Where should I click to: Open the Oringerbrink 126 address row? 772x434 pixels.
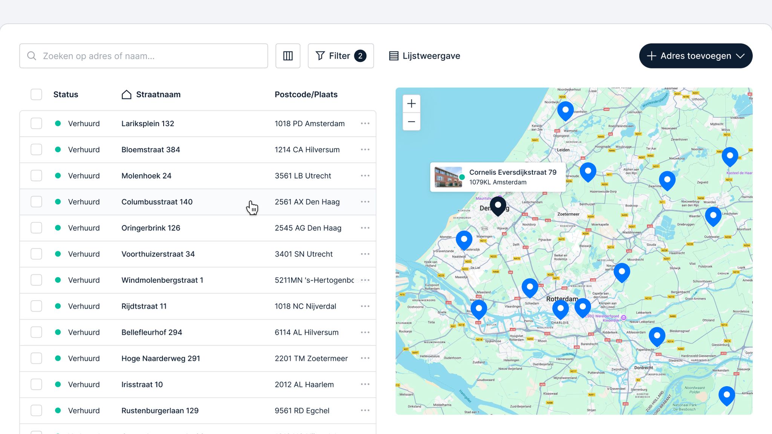point(151,228)
